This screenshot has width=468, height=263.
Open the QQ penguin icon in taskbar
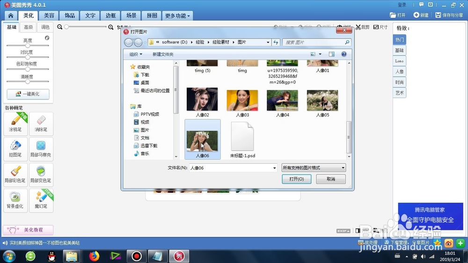52,256
